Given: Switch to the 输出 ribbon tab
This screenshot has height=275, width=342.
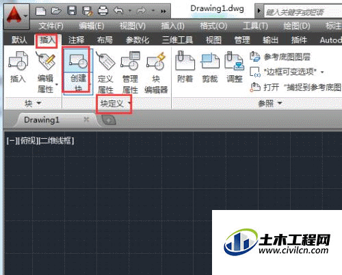Looking at the screenshot, I should coord(270,40).
